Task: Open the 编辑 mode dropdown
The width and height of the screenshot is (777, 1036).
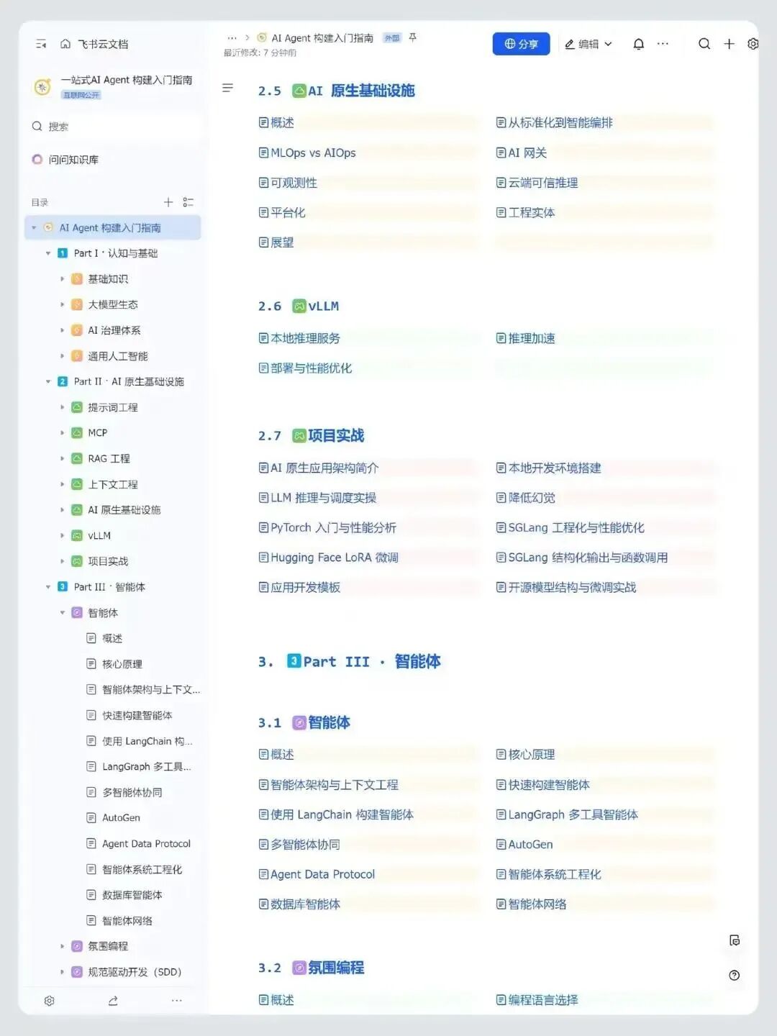Action: pyautogui.click(x=589, y=44)
